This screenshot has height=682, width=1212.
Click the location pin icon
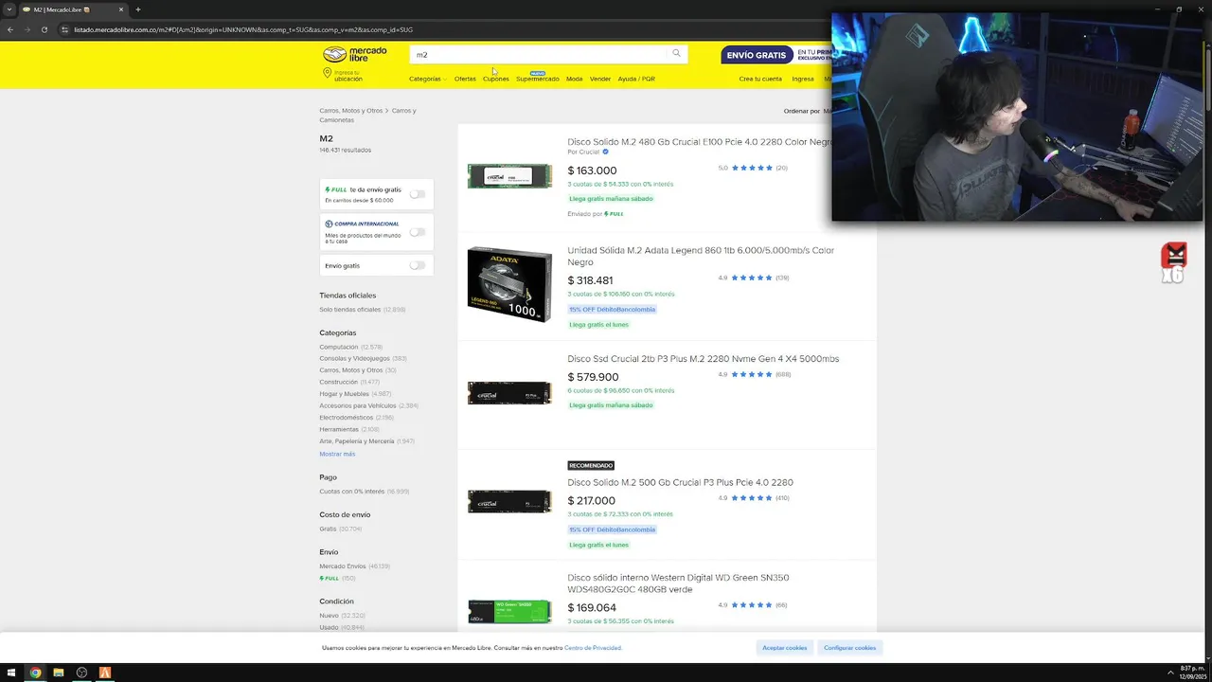click(x=328, y=74)
